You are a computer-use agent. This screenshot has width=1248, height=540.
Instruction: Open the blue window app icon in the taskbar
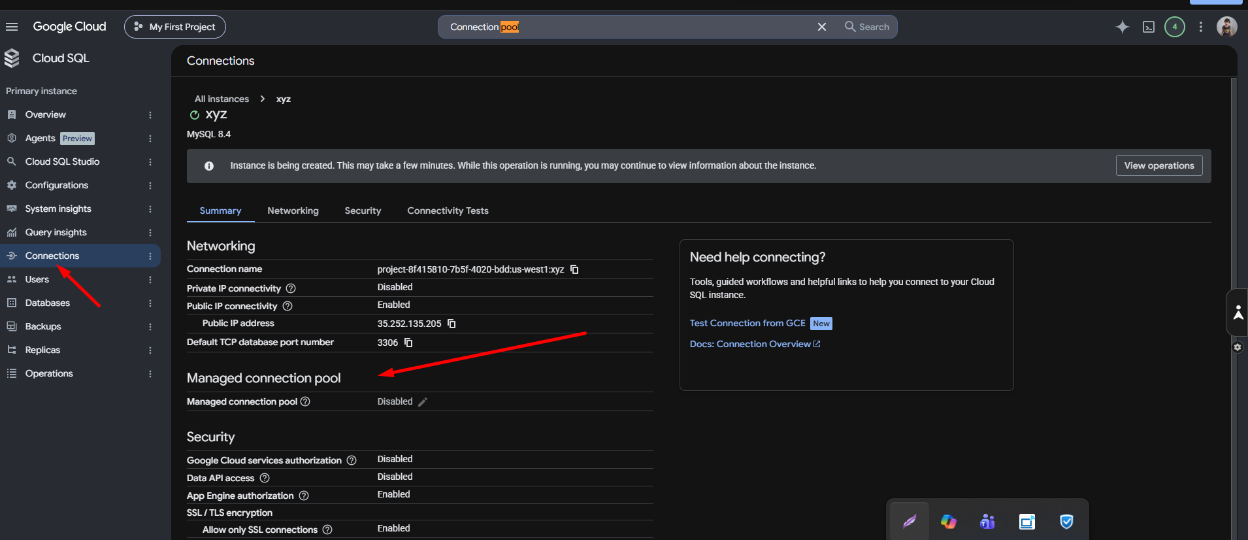[x=1027, y=522]
